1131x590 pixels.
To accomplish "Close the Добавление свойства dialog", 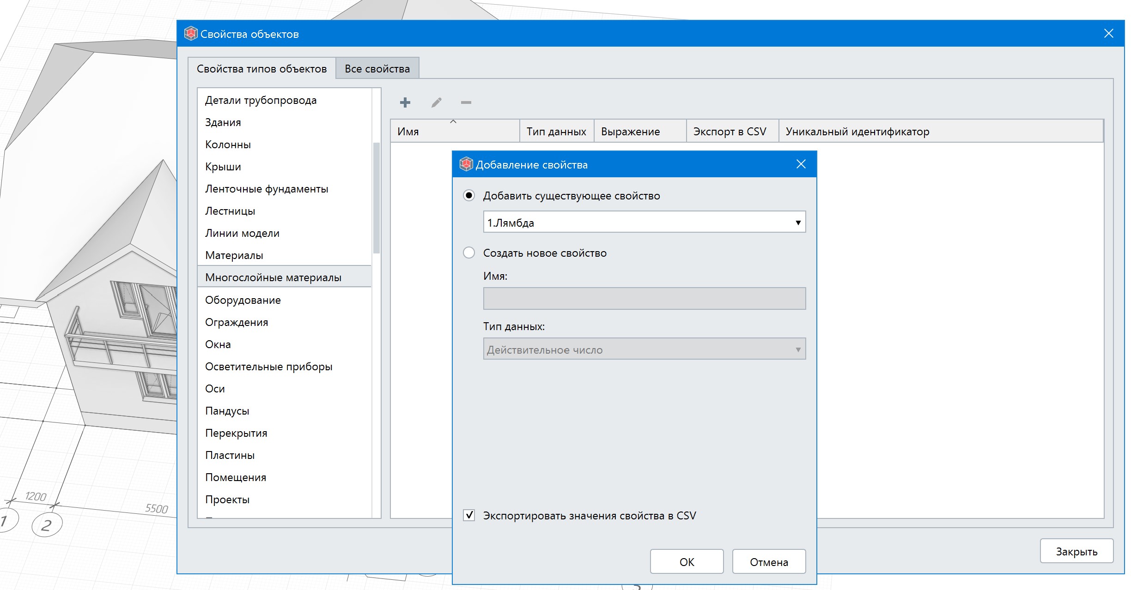I will (x=801, y=164).
